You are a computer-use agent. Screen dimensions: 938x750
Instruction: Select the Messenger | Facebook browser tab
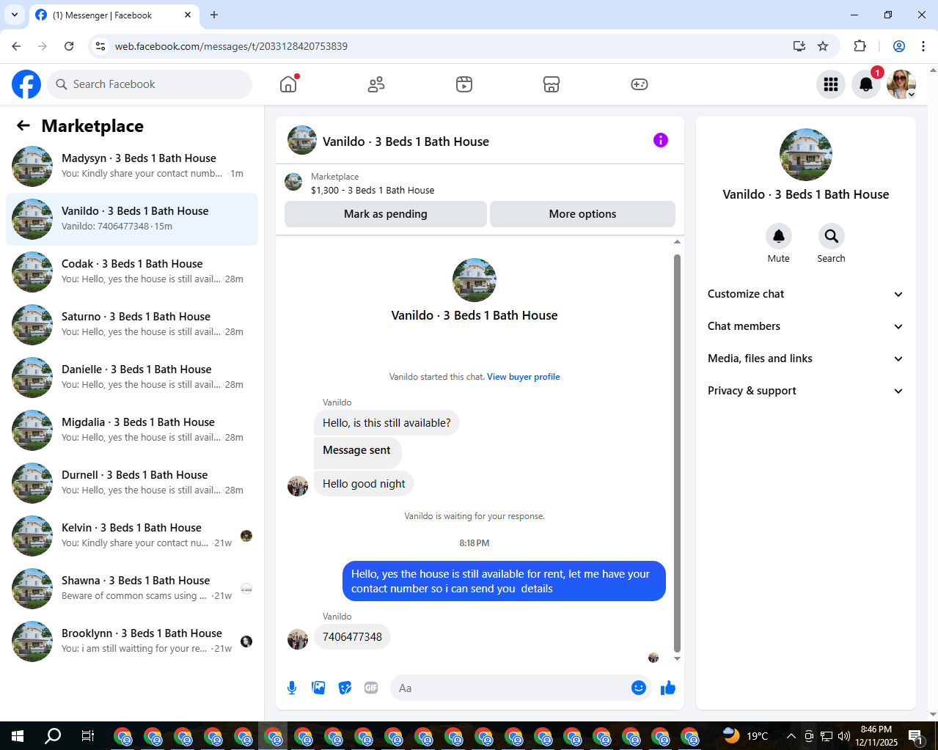click(x=114, y=15)
